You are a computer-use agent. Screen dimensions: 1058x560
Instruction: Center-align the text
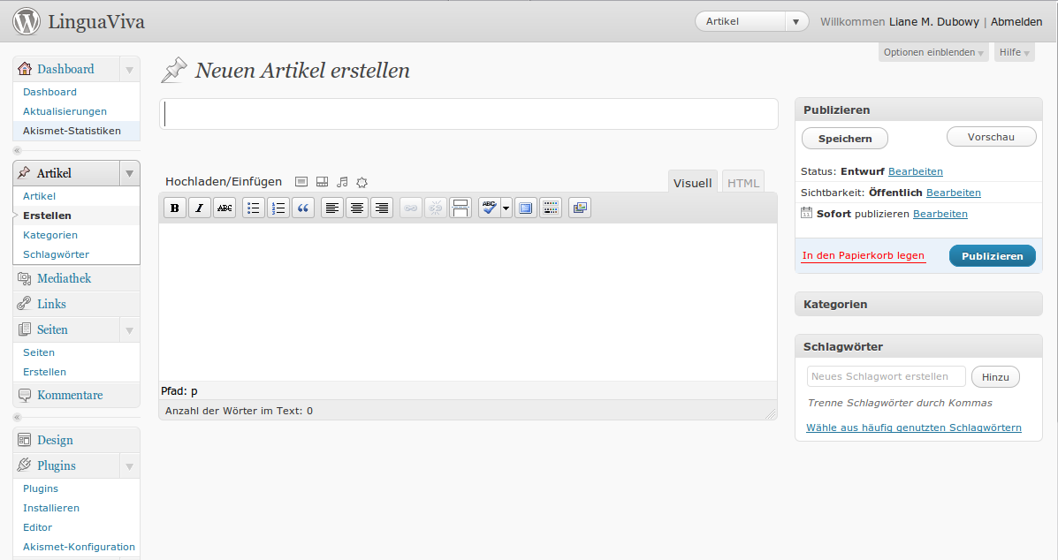pos(357,208)
